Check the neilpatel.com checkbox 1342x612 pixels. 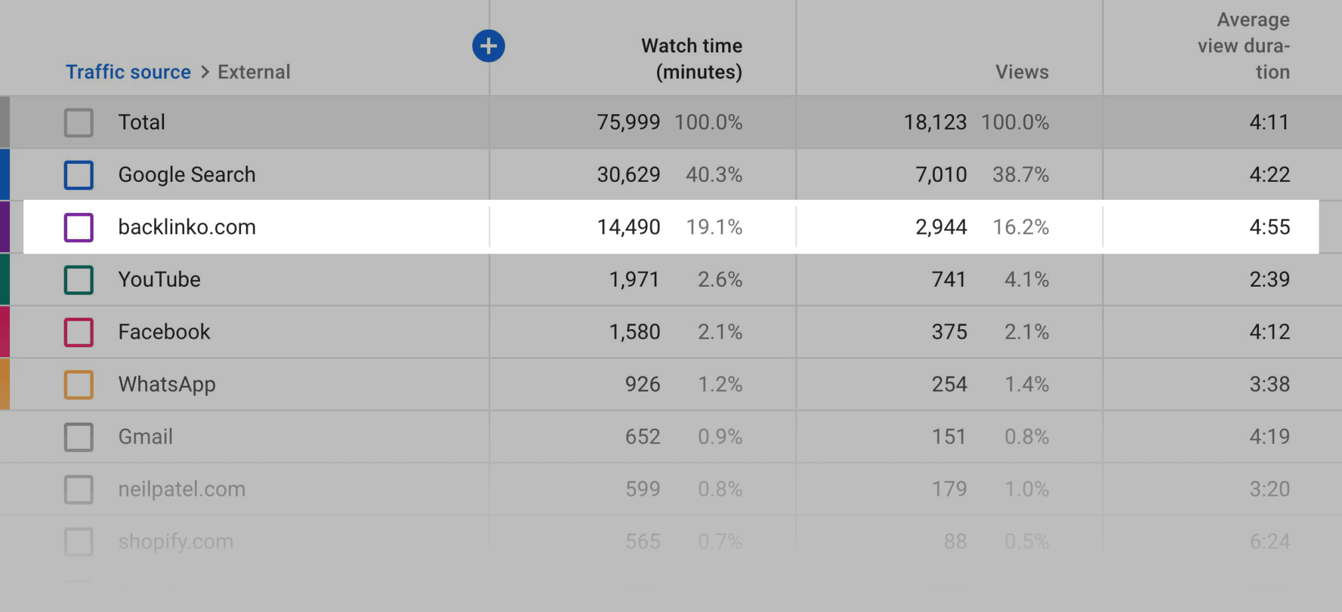pyautogui.click(x=78, y=489)
